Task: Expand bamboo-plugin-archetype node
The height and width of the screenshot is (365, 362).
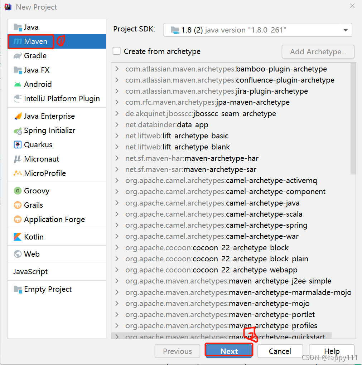Action: [x=117, y=69]
